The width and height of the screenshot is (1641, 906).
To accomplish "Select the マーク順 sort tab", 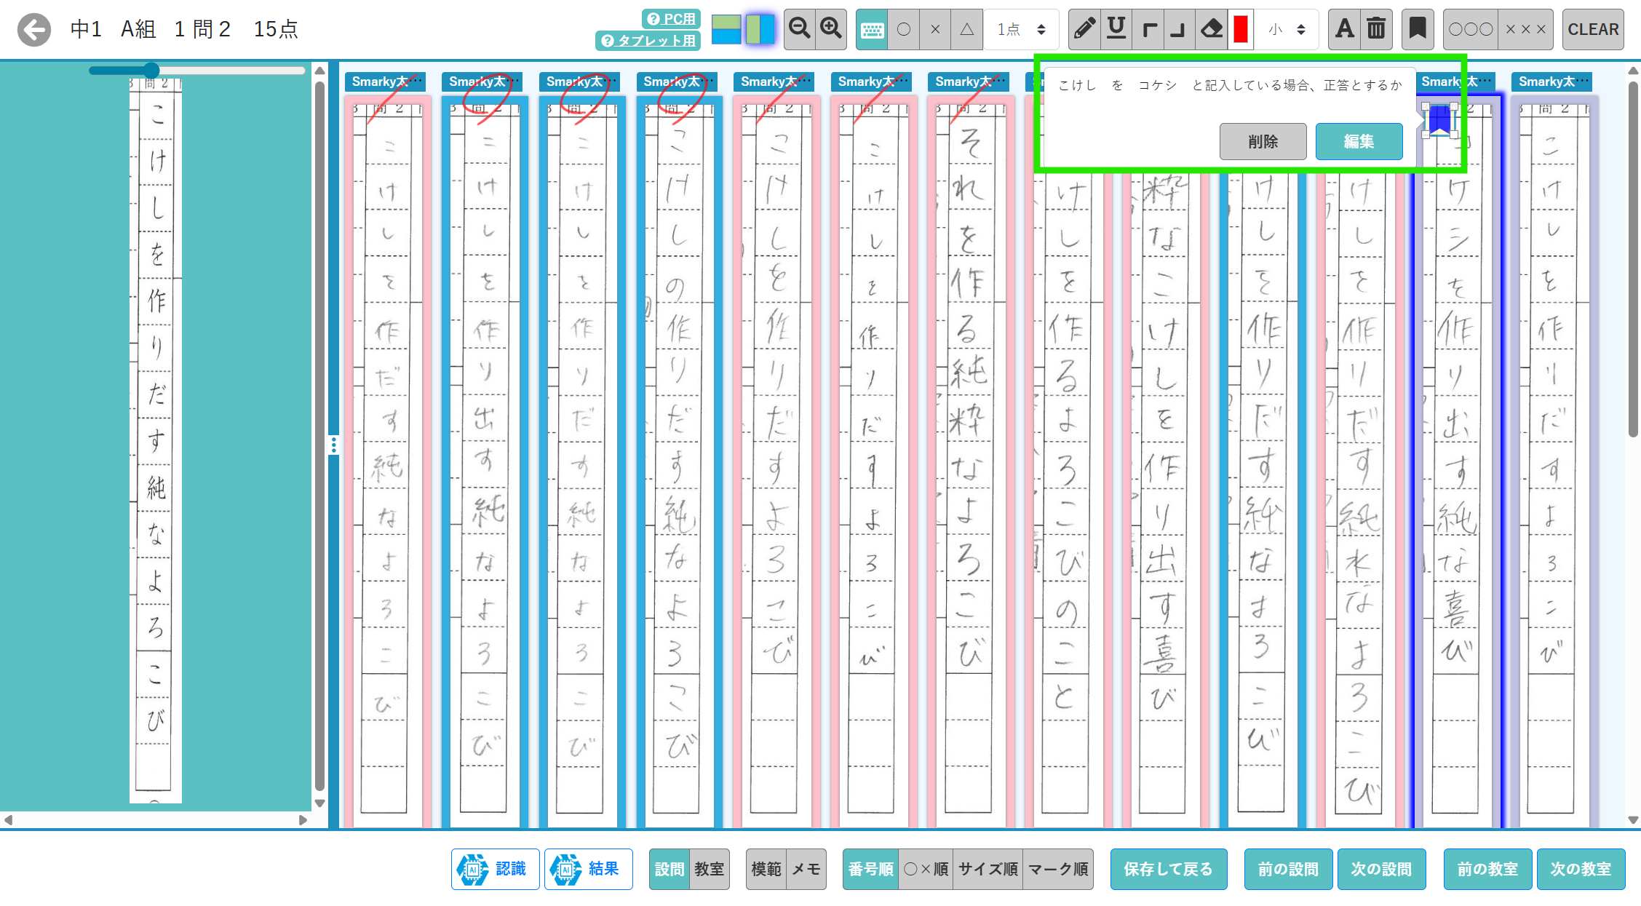I will [1058, 869].
